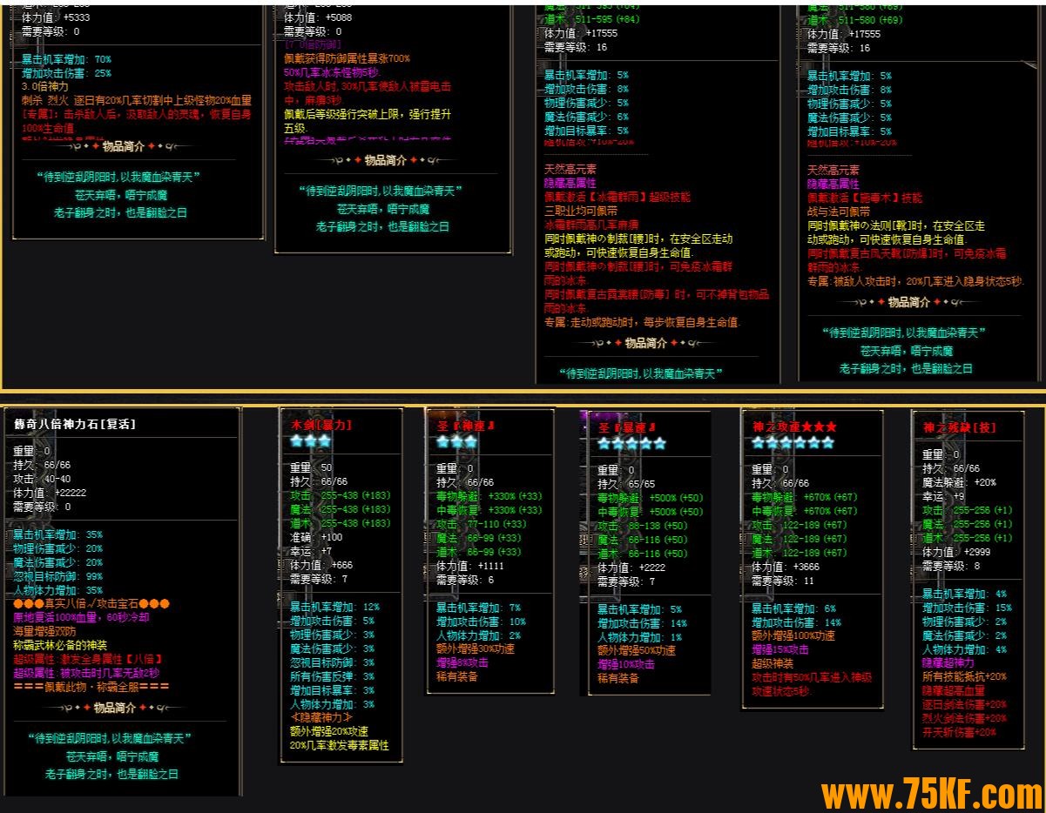Click the purple line 增强10%攻击
1046x813 pixels.
click(625, 664)
